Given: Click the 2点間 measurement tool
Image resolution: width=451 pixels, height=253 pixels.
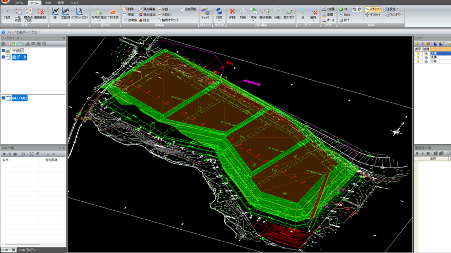Looking at the screenshot, I should coord(329,9).
